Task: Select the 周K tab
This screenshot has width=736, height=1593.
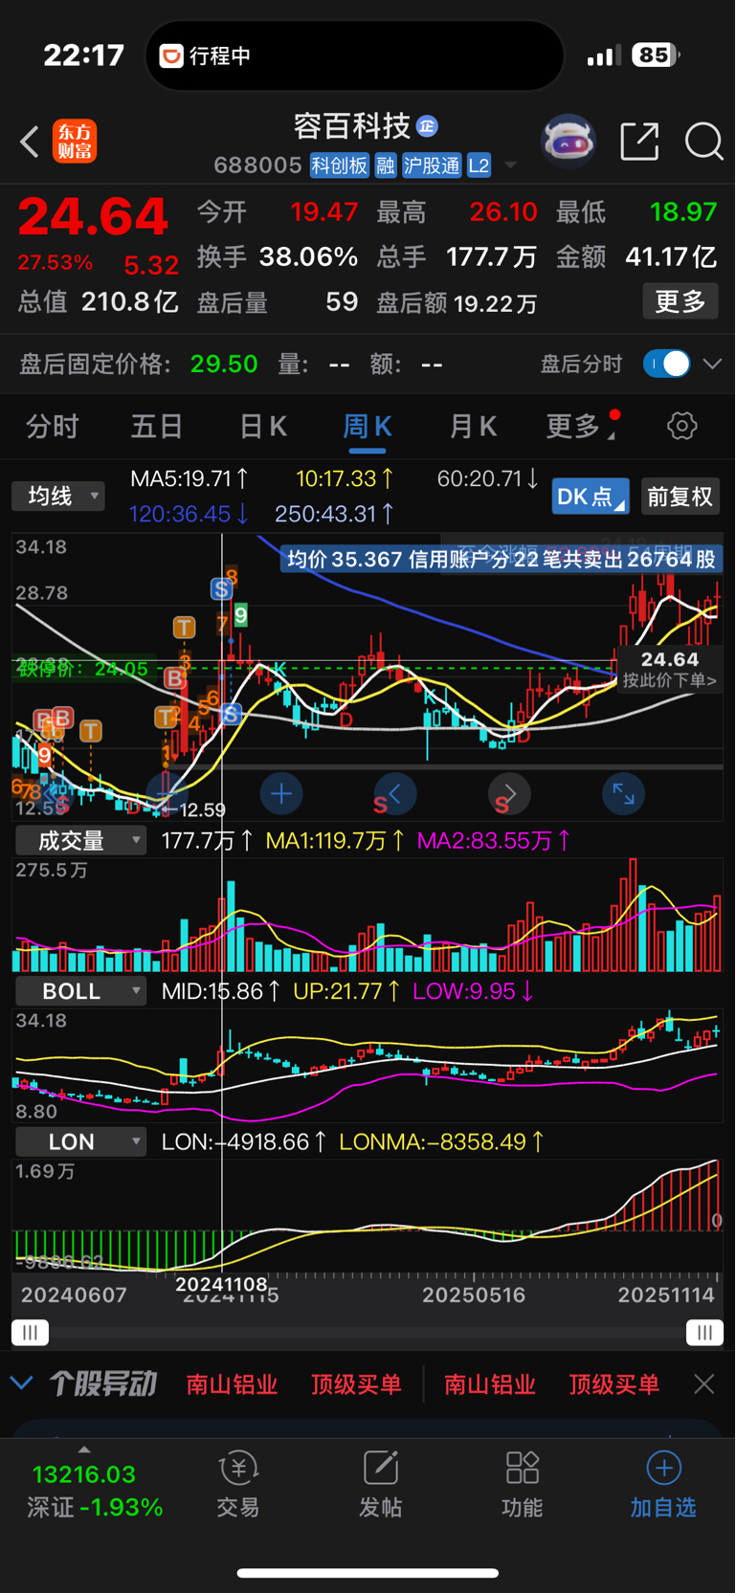Action: click(368, 428)
